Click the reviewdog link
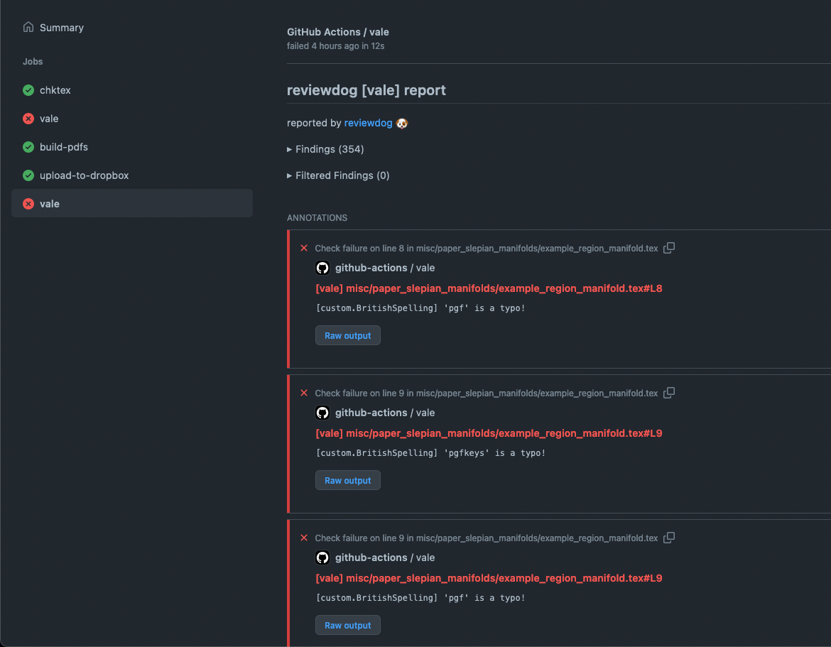 click(368, 122)
